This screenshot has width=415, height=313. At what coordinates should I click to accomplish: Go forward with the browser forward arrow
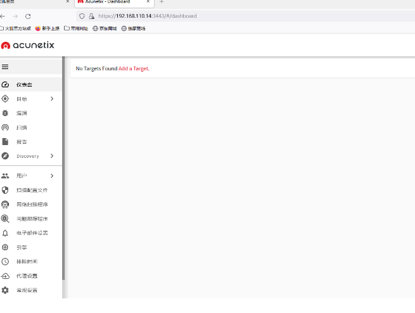pos(15,16)
